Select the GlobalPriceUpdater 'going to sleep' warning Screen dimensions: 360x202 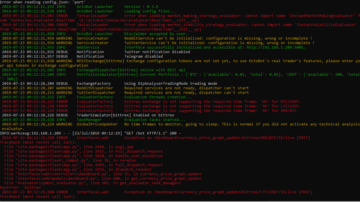(198, 124)
